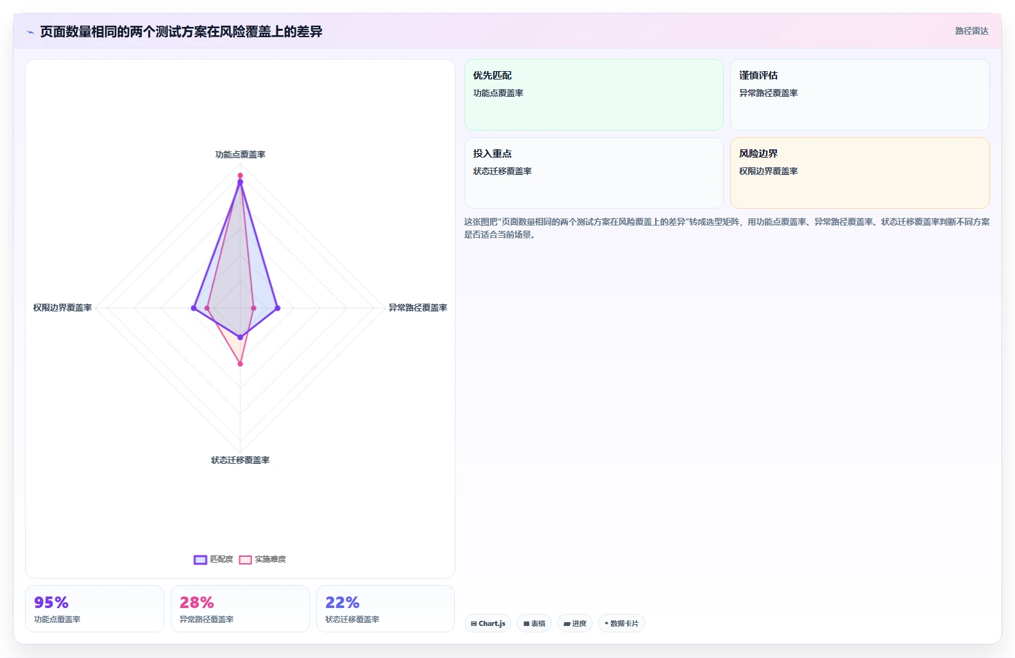Click the radar axis label 异常路径覆盖率

(x=418, y=308)
